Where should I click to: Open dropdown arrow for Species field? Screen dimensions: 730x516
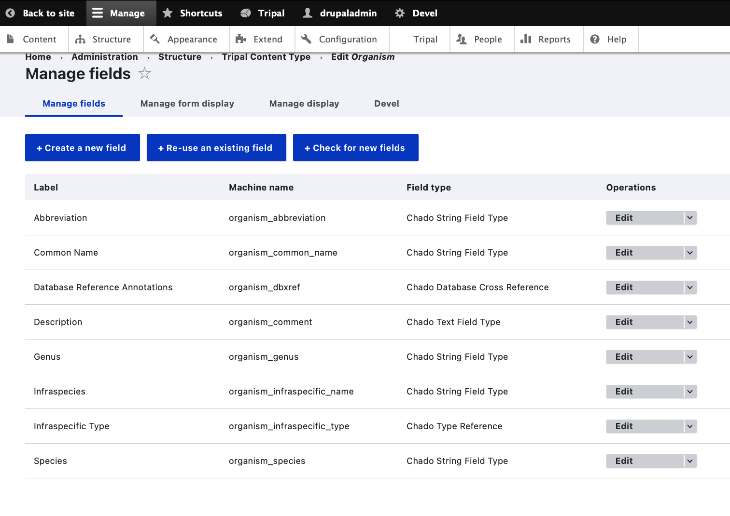click(690, 461)
